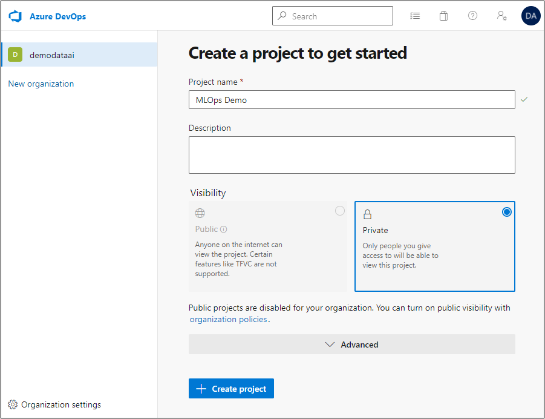Open the Marketplace shopping bag icon

point(443,15)
